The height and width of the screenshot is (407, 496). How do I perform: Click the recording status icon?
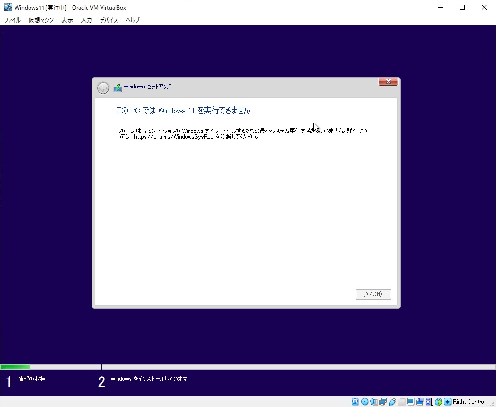coord(420,401)
